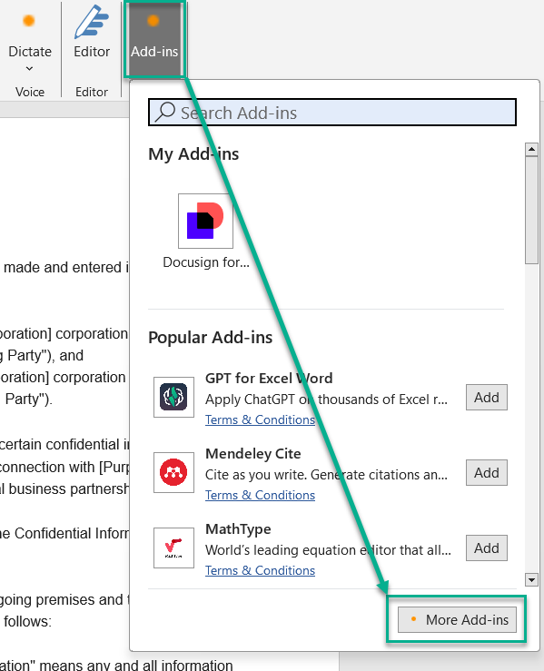Click the add-ins panel scrollbar thumb
Viewport: 544px width, 671px height.
531,210
